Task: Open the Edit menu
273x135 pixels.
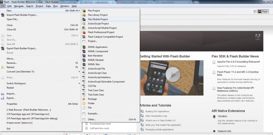Action: click(x=10, y=6)
